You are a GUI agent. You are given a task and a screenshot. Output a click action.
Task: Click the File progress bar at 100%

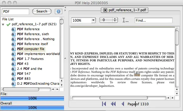[32, 98]
